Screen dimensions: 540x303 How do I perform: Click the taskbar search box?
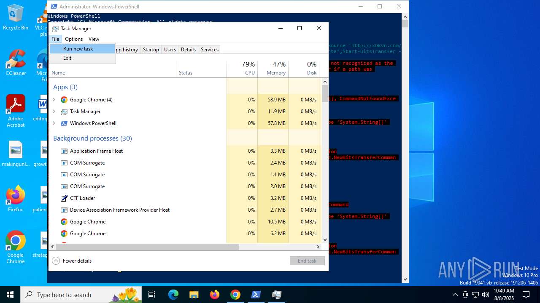81,295
